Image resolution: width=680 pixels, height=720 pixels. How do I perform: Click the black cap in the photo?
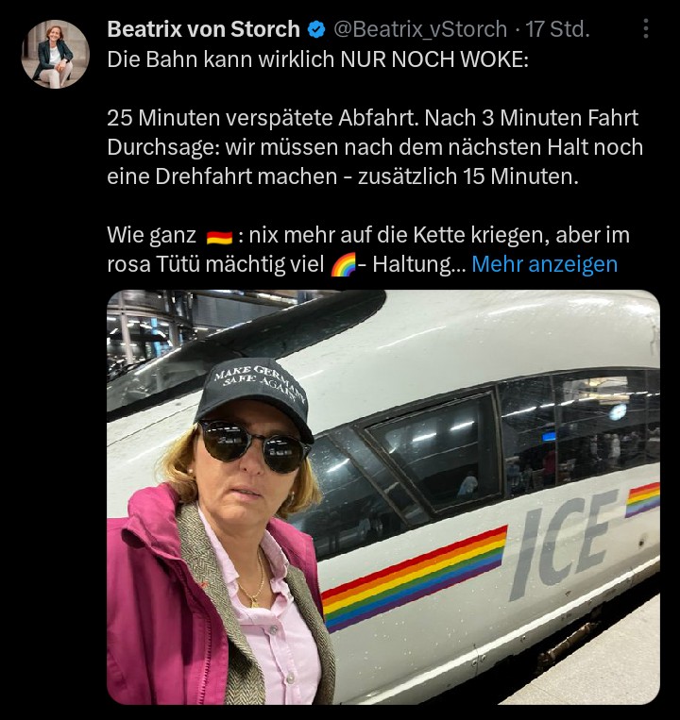pyautogui.click(x=255, y=398)
